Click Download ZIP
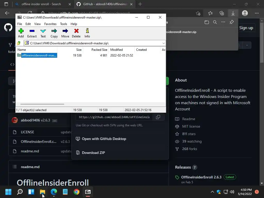The height and width of the screenshot is (198, 264). pyautogui.click(x=93, y=153)
